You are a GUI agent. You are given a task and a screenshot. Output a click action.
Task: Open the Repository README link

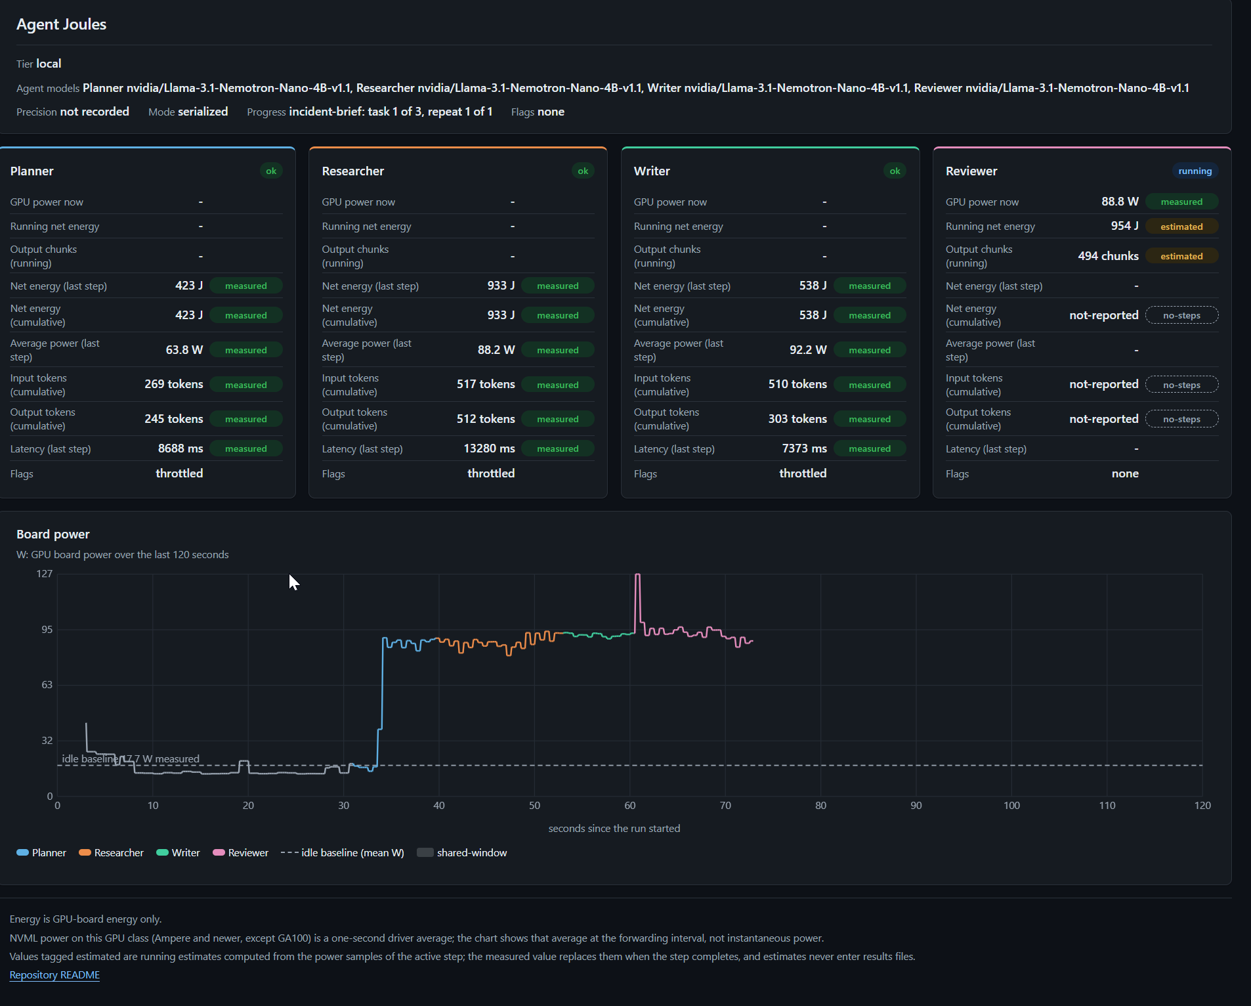54,975
